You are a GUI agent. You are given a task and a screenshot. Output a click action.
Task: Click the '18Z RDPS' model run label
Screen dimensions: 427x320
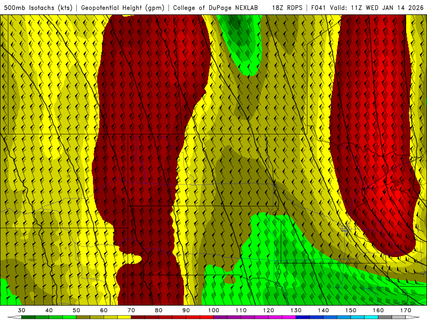click(287, 7)
